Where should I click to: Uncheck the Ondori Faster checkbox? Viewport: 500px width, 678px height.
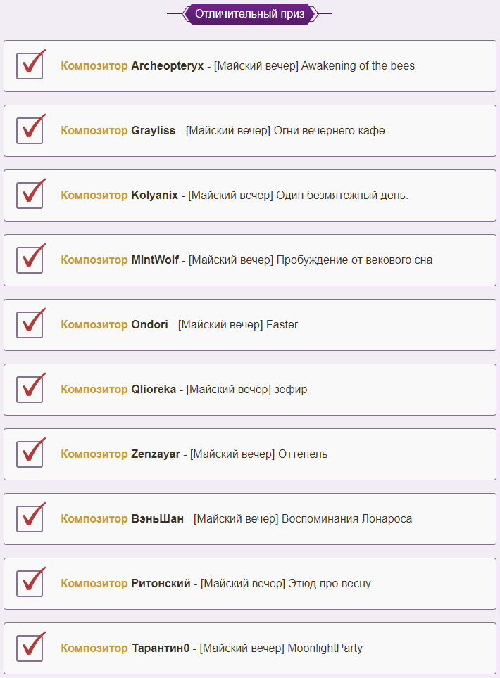30,324
